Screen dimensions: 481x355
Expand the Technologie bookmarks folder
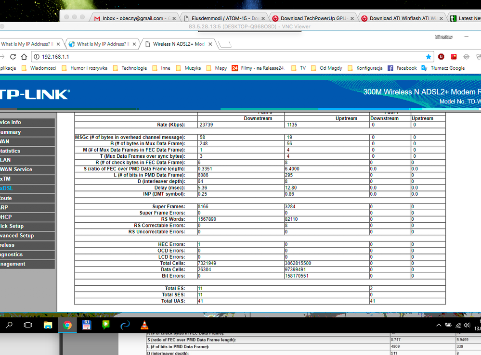click(134, 68)
